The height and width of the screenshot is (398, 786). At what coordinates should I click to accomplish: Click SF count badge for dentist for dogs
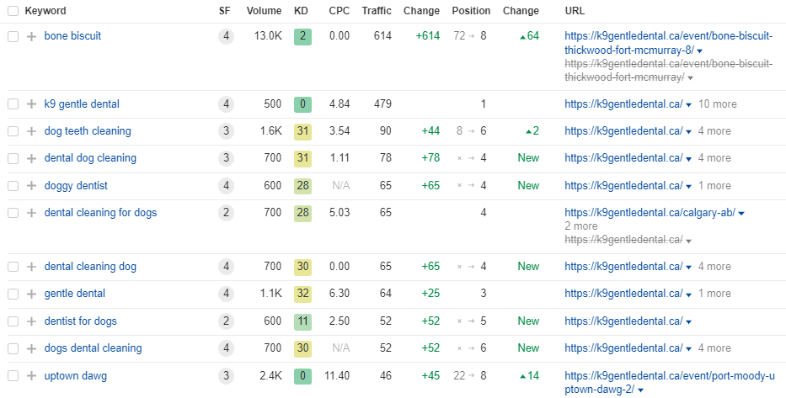pos(226,321)
